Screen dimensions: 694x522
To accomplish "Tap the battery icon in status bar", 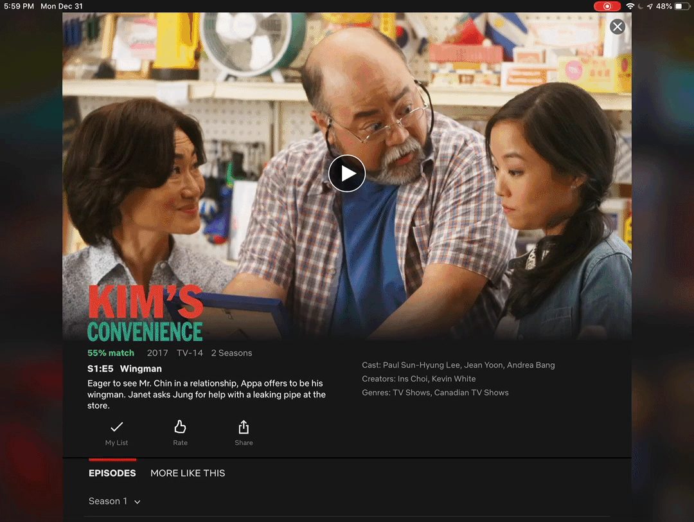I will (682, 6).
